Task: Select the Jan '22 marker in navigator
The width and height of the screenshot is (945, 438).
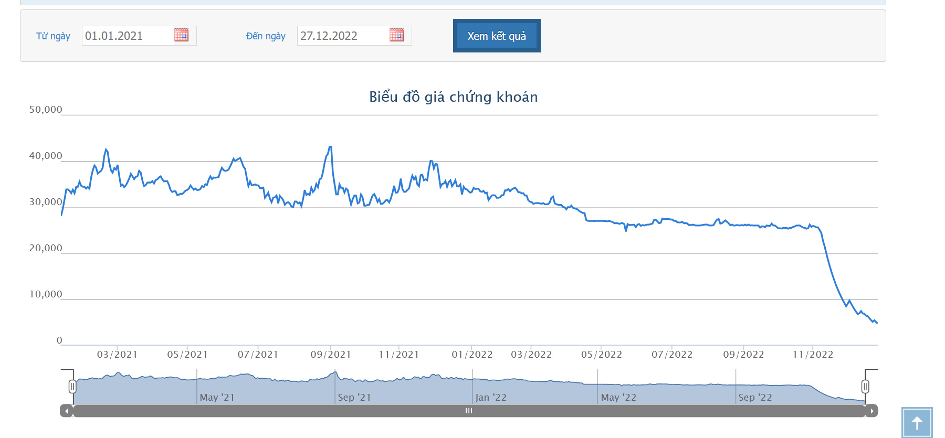Action: (491, 398)
